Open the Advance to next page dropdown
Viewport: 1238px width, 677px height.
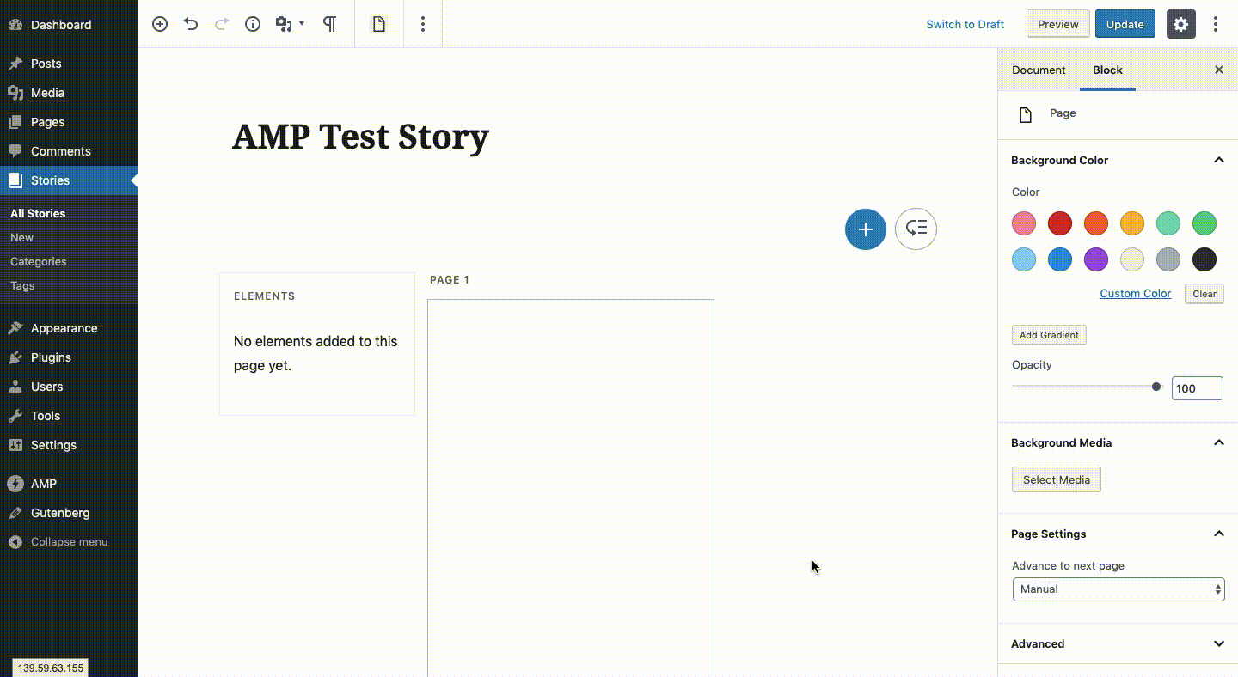pyautogui.click(x=1118, y=589)
